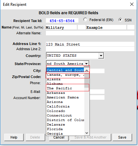The height and width of the screenshot is (146, 138).
Task: Open the Country dropdown arrow
Action: [101, 56]
